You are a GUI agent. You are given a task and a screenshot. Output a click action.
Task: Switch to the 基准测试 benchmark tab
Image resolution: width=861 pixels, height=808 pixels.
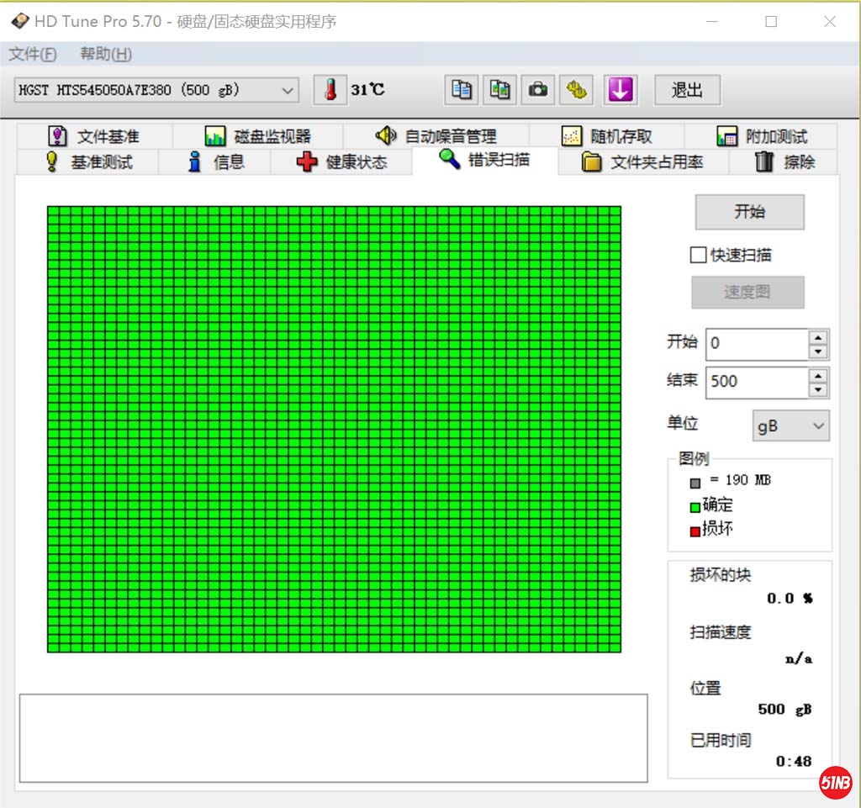89,162
